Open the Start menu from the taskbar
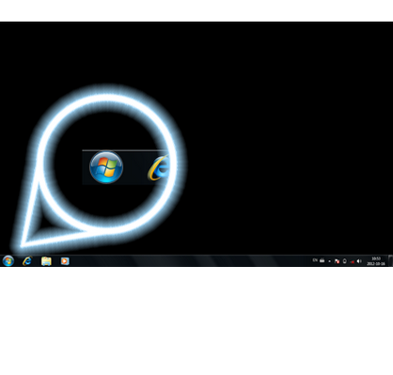This screenshot has height=375, width=393. point(8,260)
